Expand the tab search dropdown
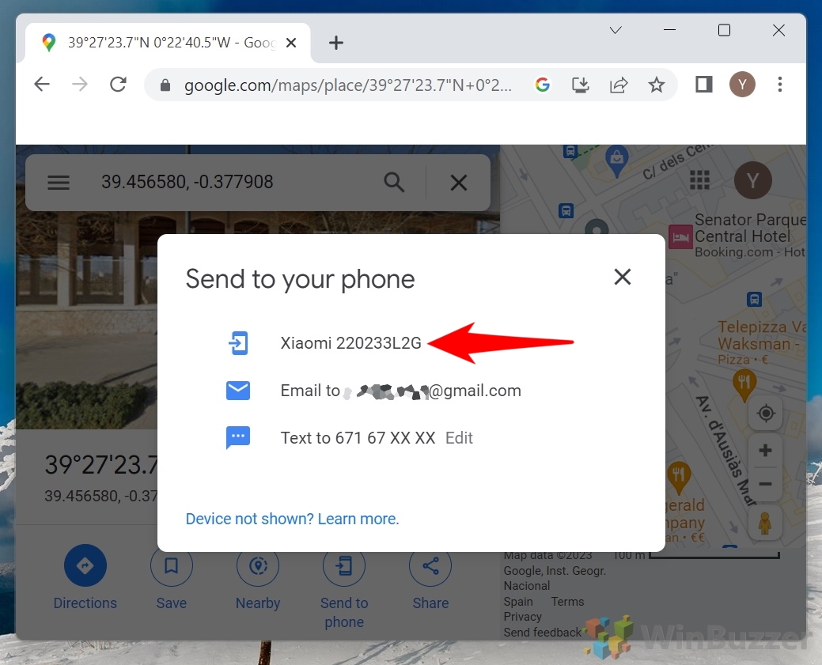 616,30
